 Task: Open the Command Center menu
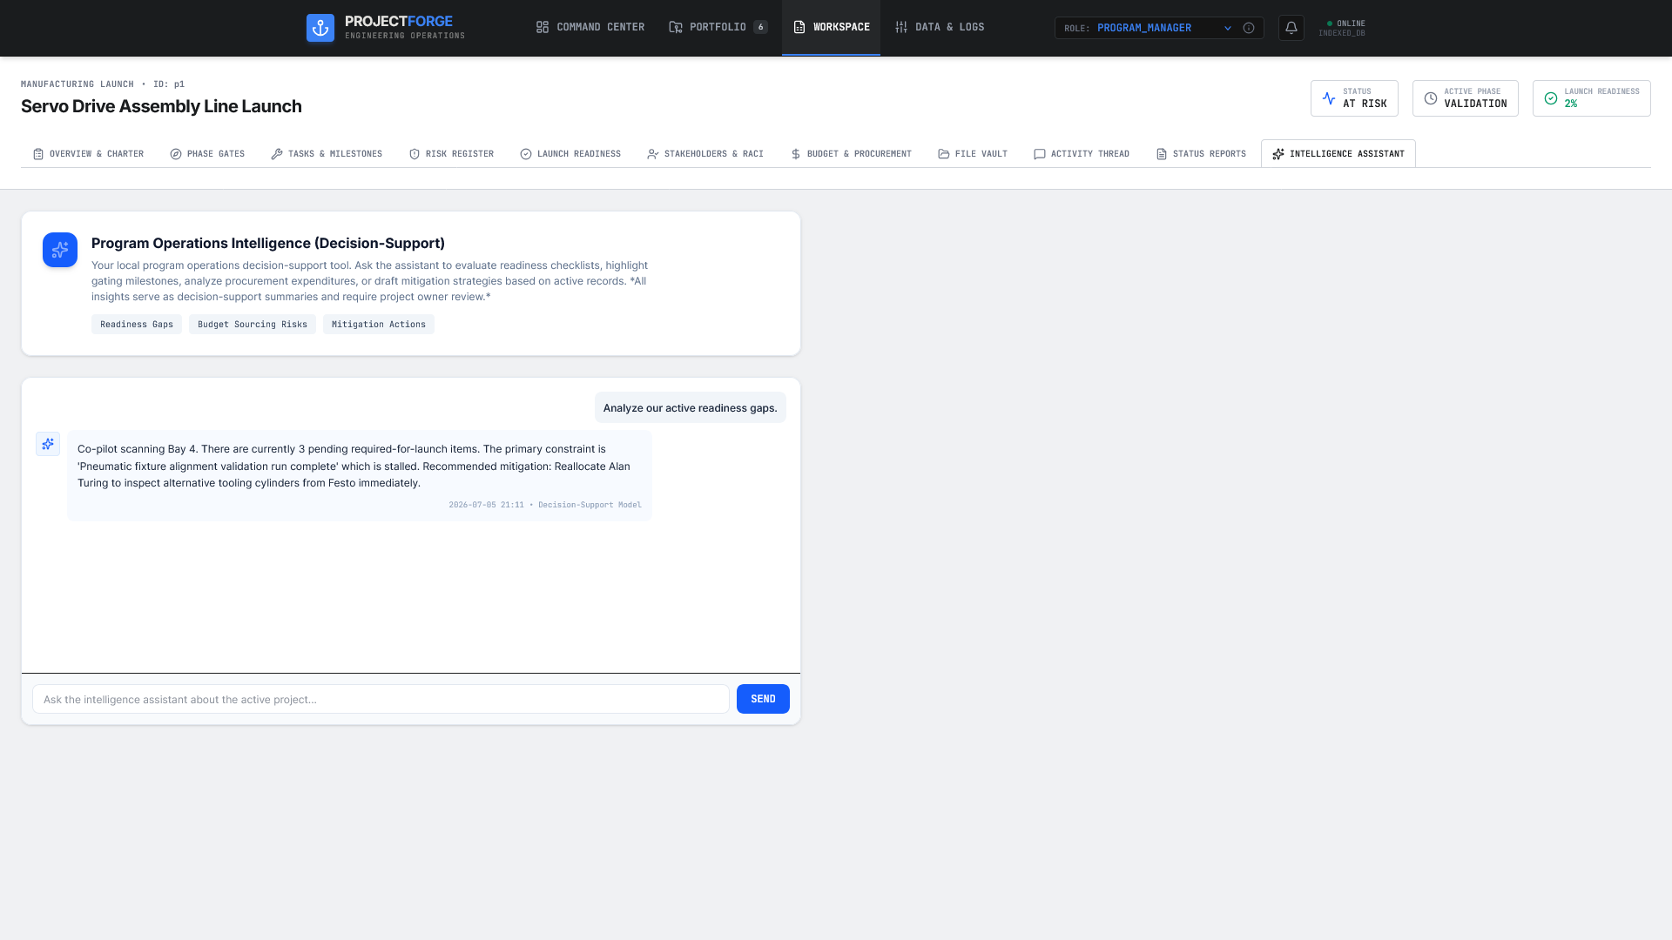pos(590,28)
